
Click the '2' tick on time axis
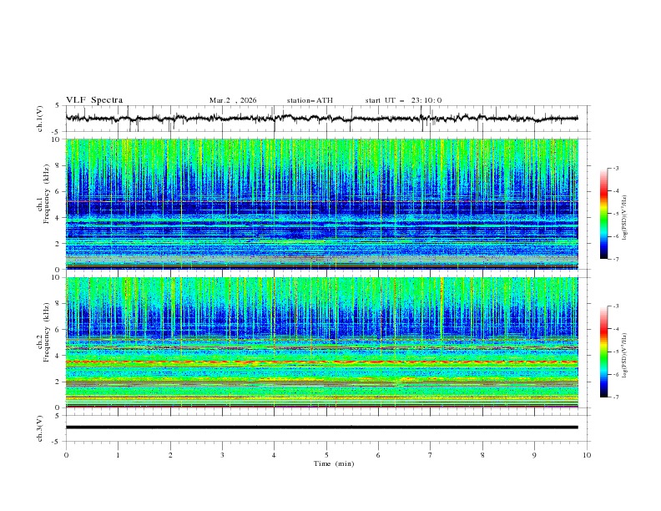pyautogui.click(x=170, y=455)
